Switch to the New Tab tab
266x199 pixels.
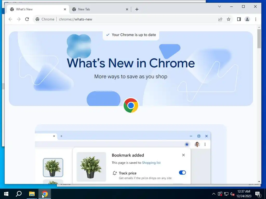100,9
